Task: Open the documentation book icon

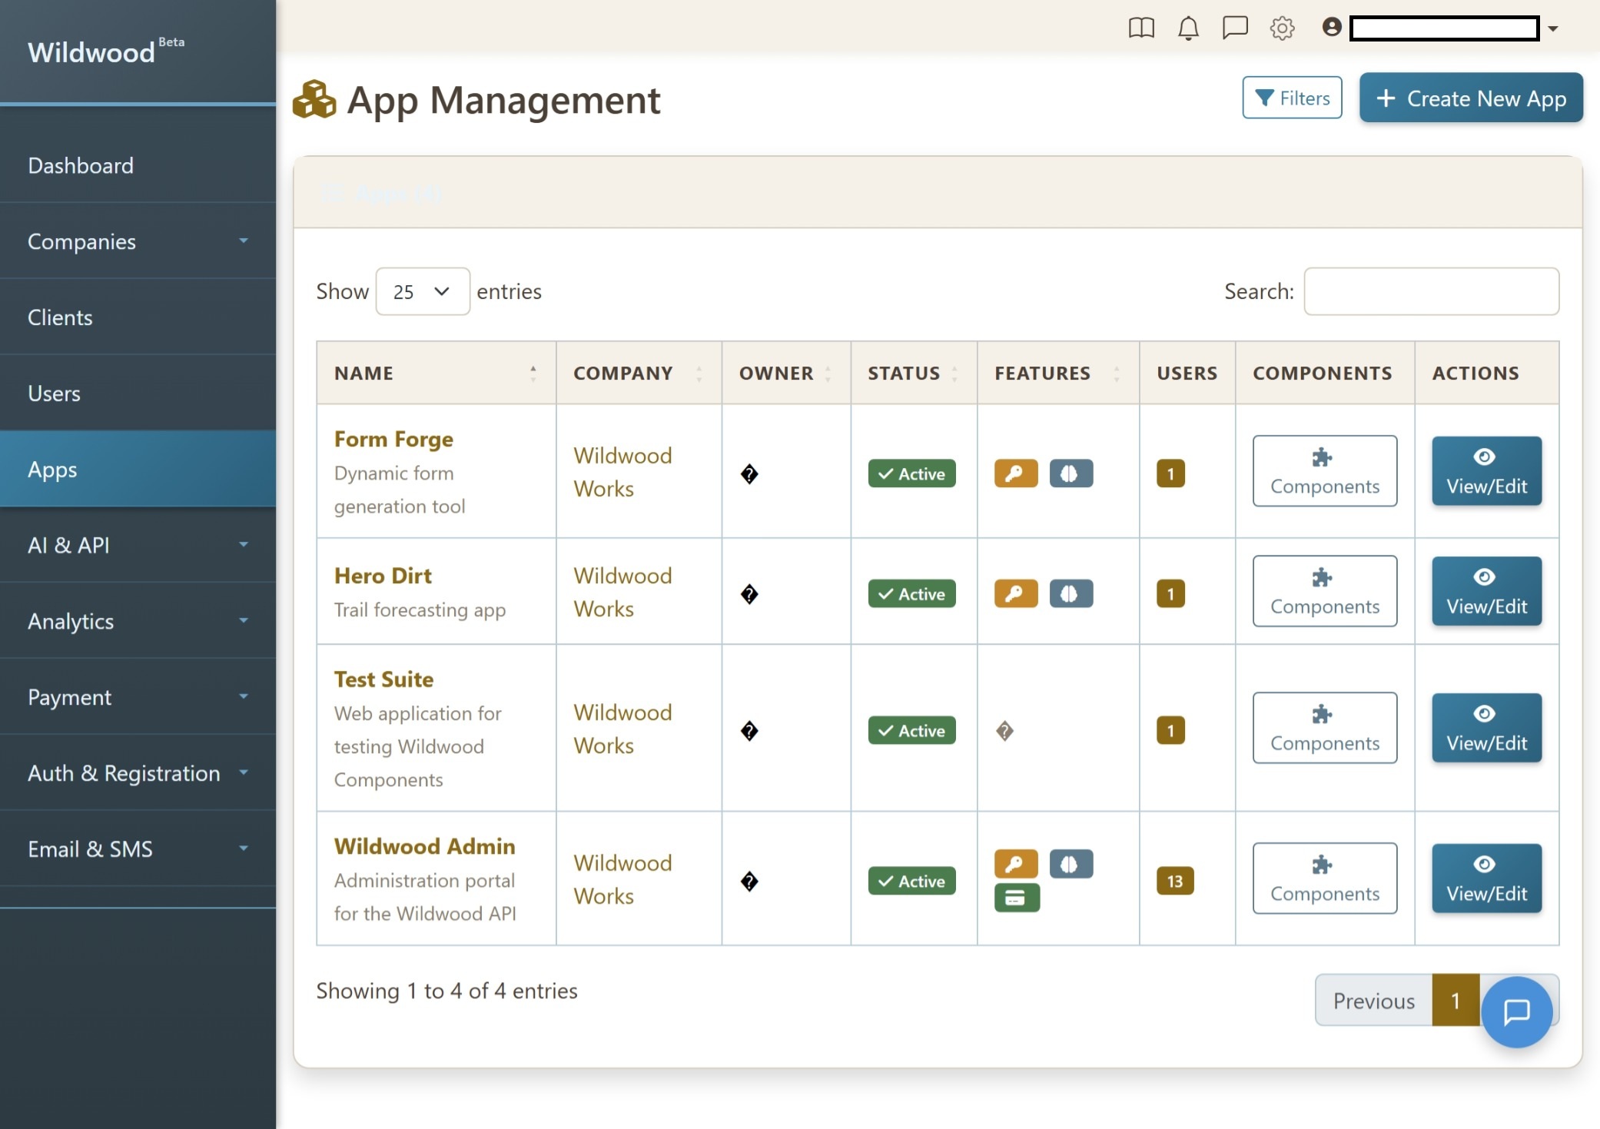Action: (1141, 28)
